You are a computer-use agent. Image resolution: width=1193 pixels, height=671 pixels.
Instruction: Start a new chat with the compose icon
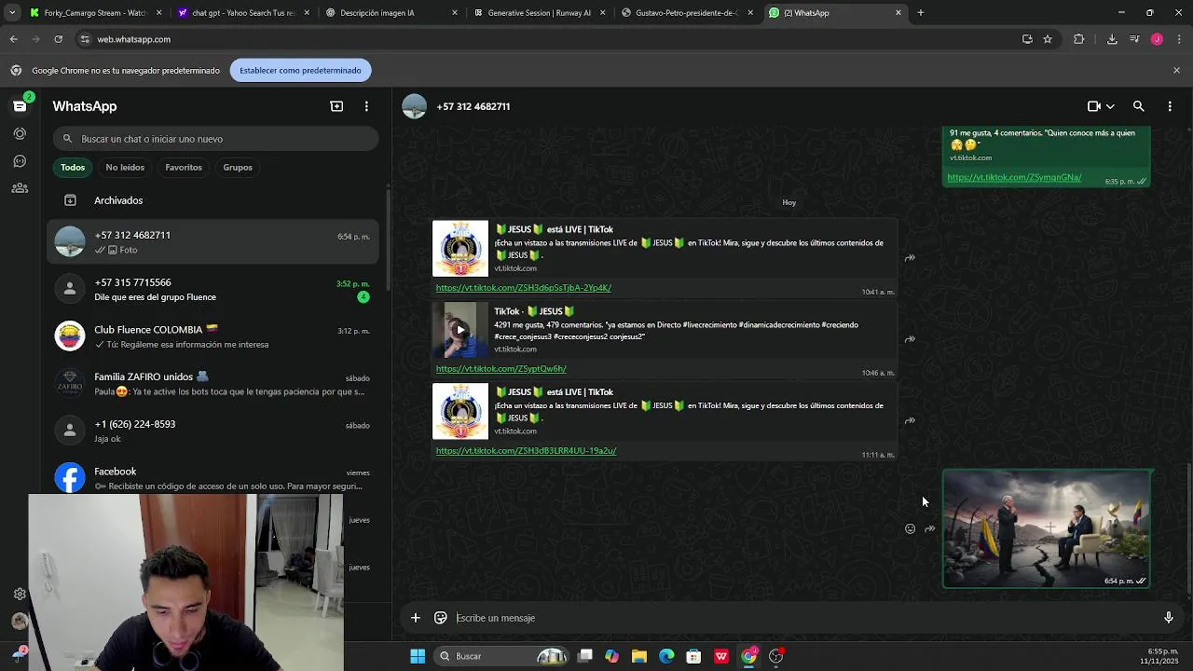click(x=336, y=106)
